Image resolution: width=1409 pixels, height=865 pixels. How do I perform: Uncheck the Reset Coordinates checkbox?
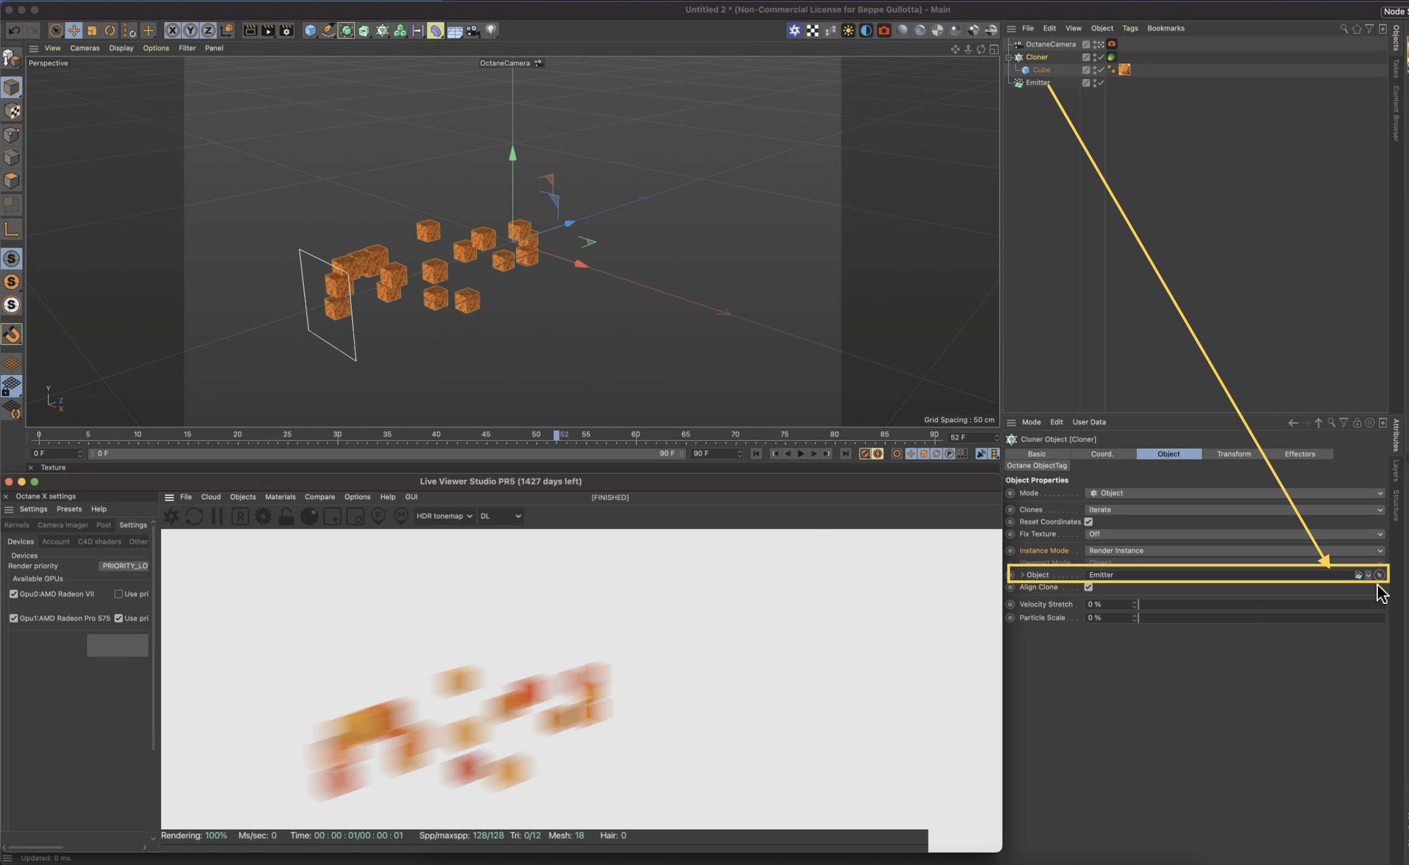pos(1089,522)
